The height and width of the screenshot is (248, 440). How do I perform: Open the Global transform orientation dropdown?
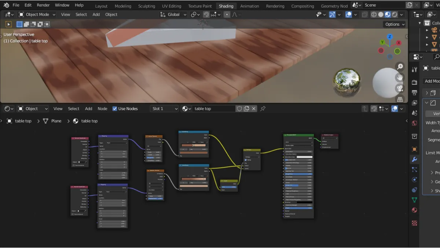coord(173,14)
